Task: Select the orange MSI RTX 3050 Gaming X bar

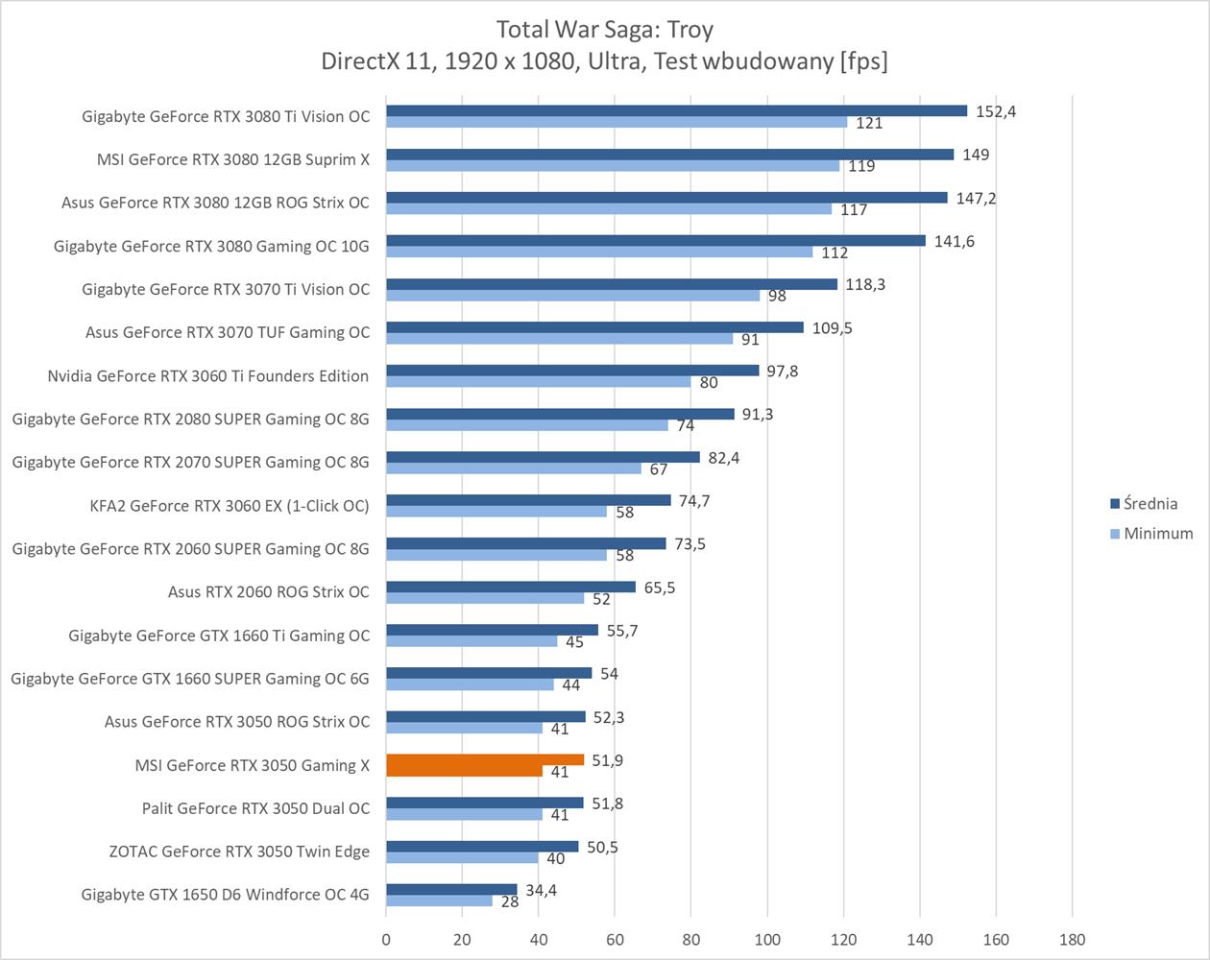Action: click(484, 760)
